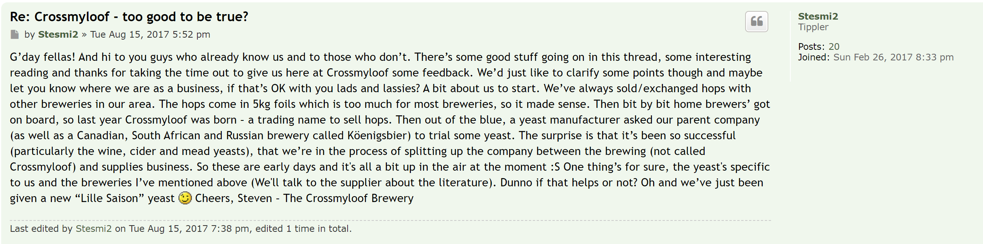Open Stesmi2 profile name above Tippler

click(x=818, y=16)
